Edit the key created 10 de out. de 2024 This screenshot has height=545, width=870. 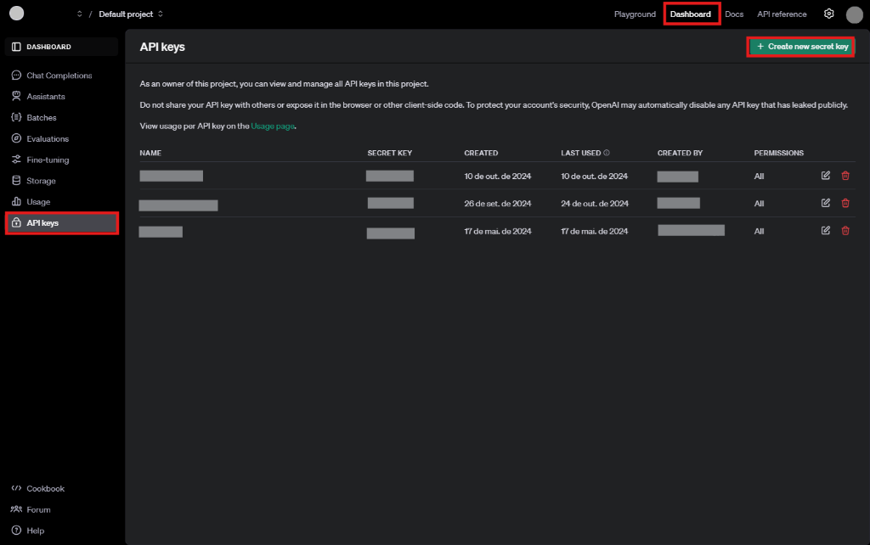click(826, 176)
